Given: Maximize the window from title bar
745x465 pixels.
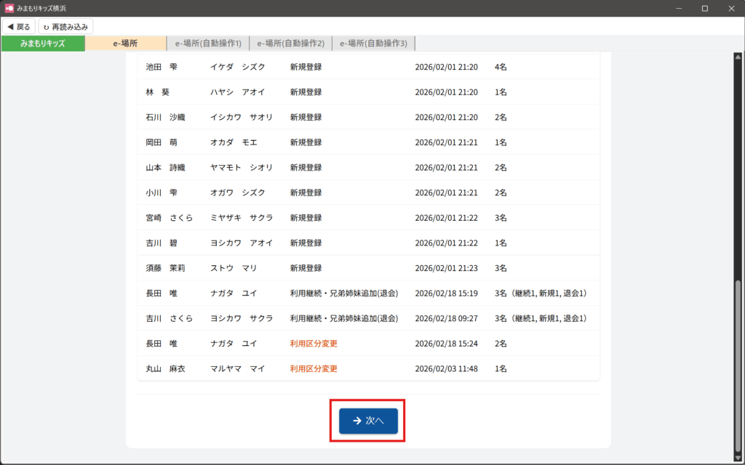Looking at the screenshot, I should tap(704, 8).
